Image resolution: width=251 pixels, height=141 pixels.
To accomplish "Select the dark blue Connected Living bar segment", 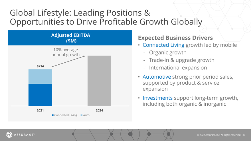I will click(x=40, y=95).
